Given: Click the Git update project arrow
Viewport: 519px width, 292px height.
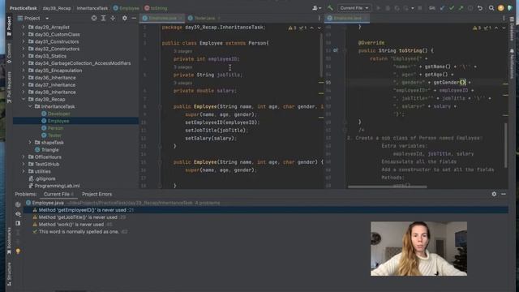Looking at the screenshot, I should click(442, 8).
